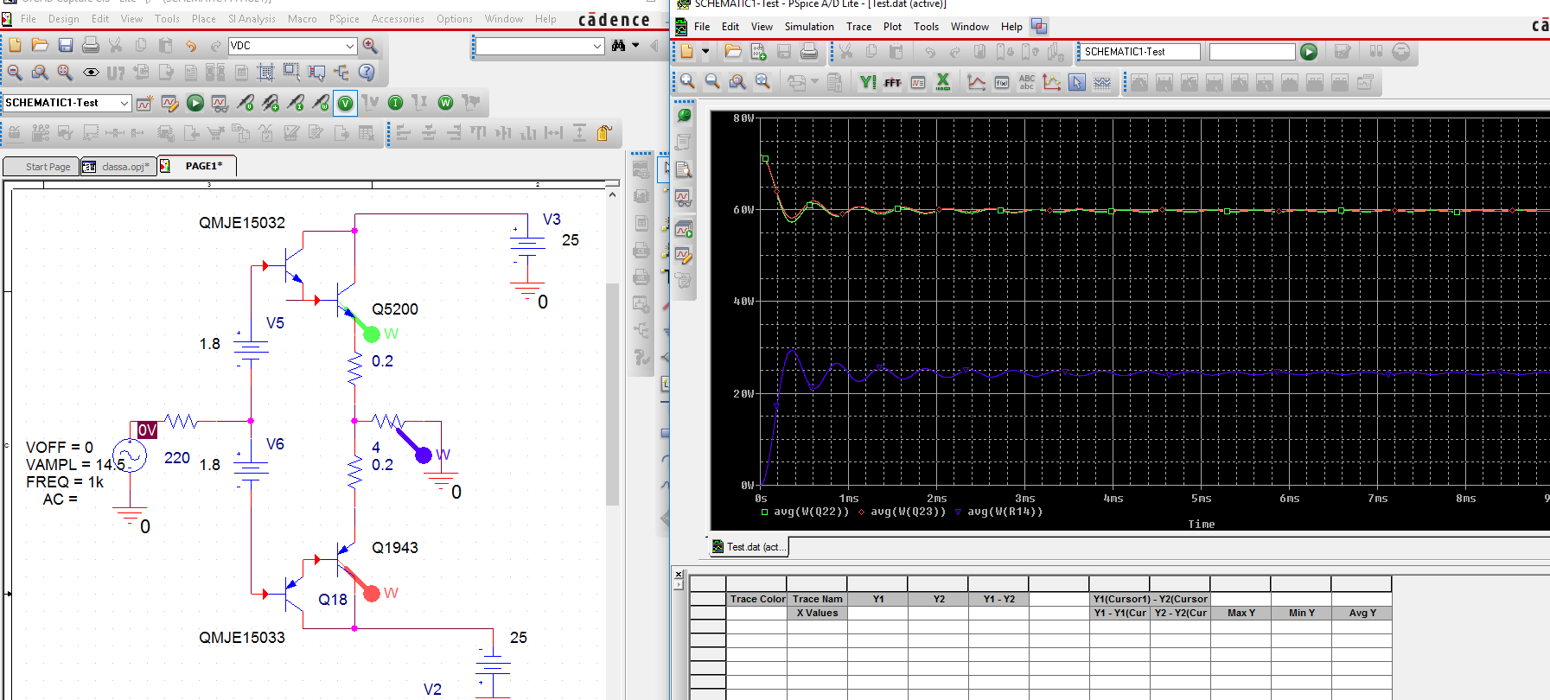
Task: View simulation results icon in Capture
Action: click(220, 103)
